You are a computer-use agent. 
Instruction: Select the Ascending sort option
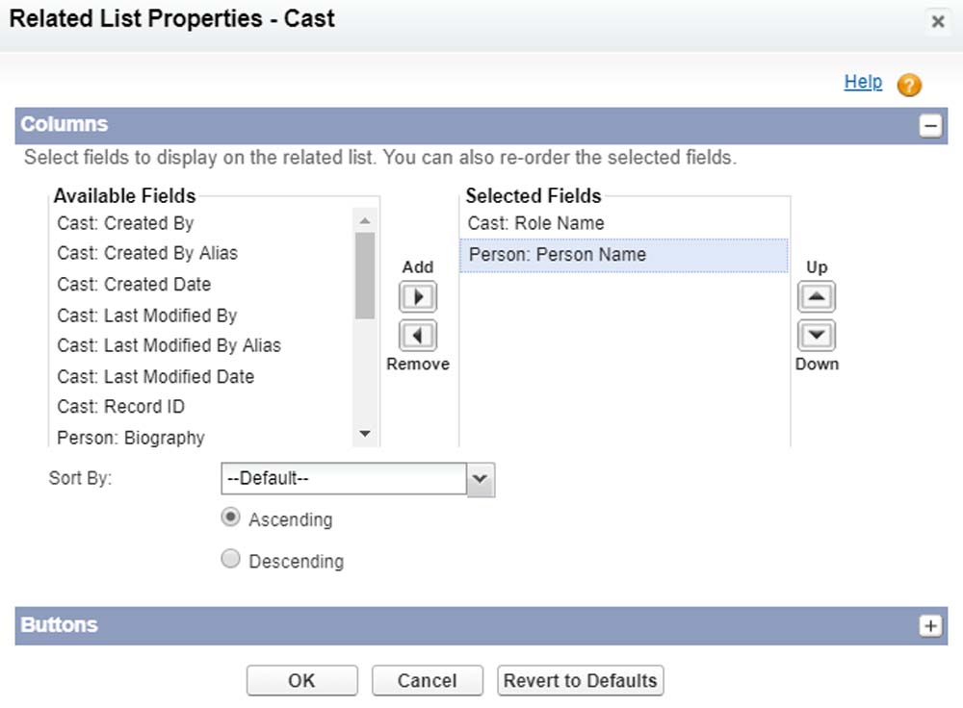(x=231, y=518)
